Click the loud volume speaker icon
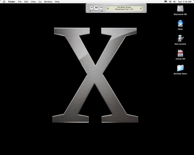Screen dimensions: 194x155 [x=102, y=11]
